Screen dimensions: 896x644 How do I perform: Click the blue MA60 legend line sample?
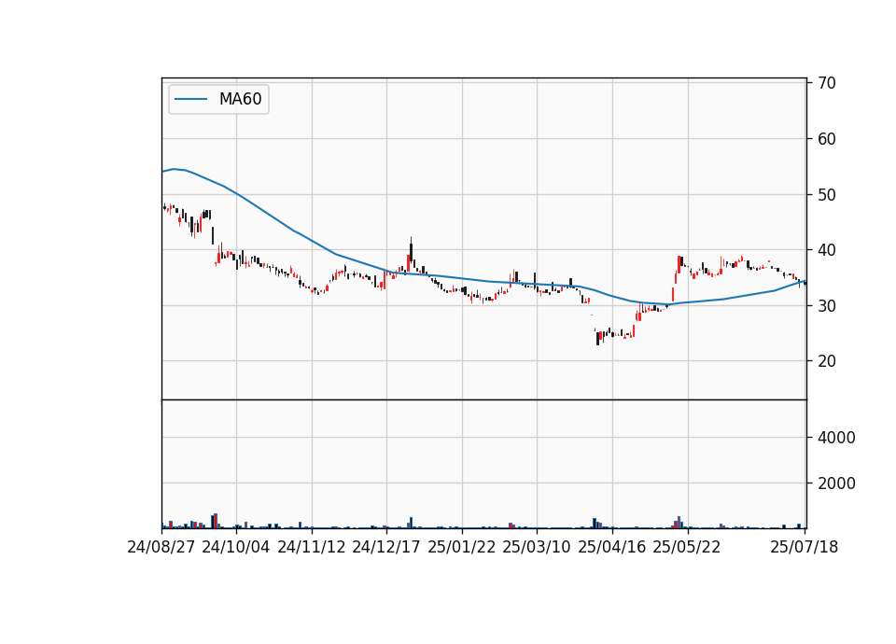190,100
